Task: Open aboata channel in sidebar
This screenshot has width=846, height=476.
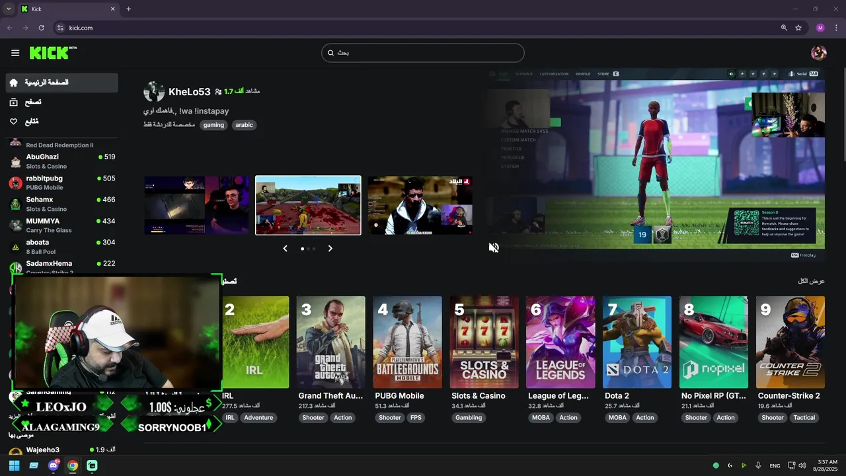Action: click(x=61, y=247)
